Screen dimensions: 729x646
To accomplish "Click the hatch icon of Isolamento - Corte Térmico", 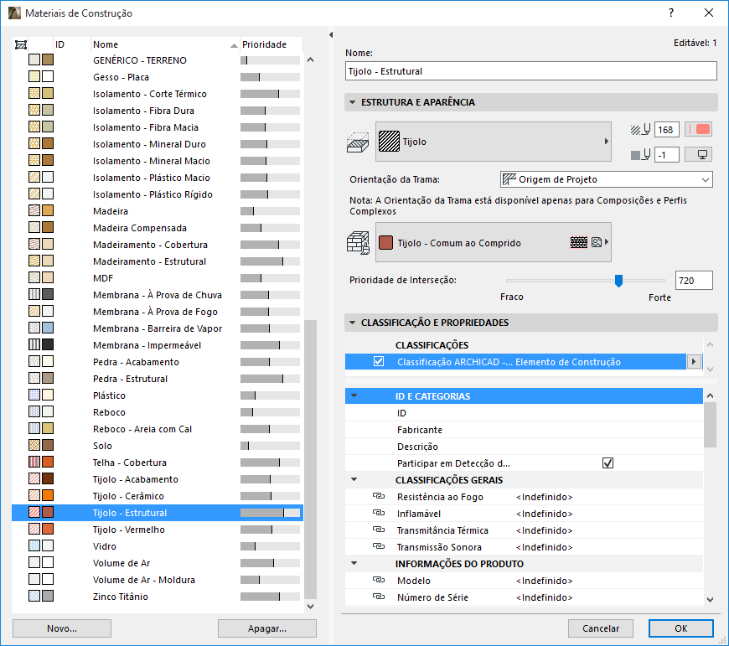I will click(34, 93).
